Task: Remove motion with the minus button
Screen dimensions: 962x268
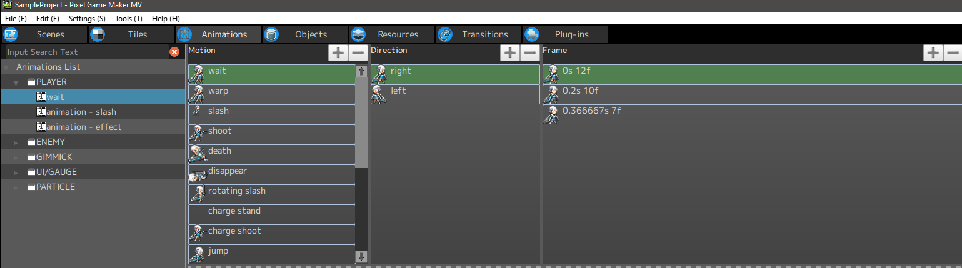Action: (358, 53)
